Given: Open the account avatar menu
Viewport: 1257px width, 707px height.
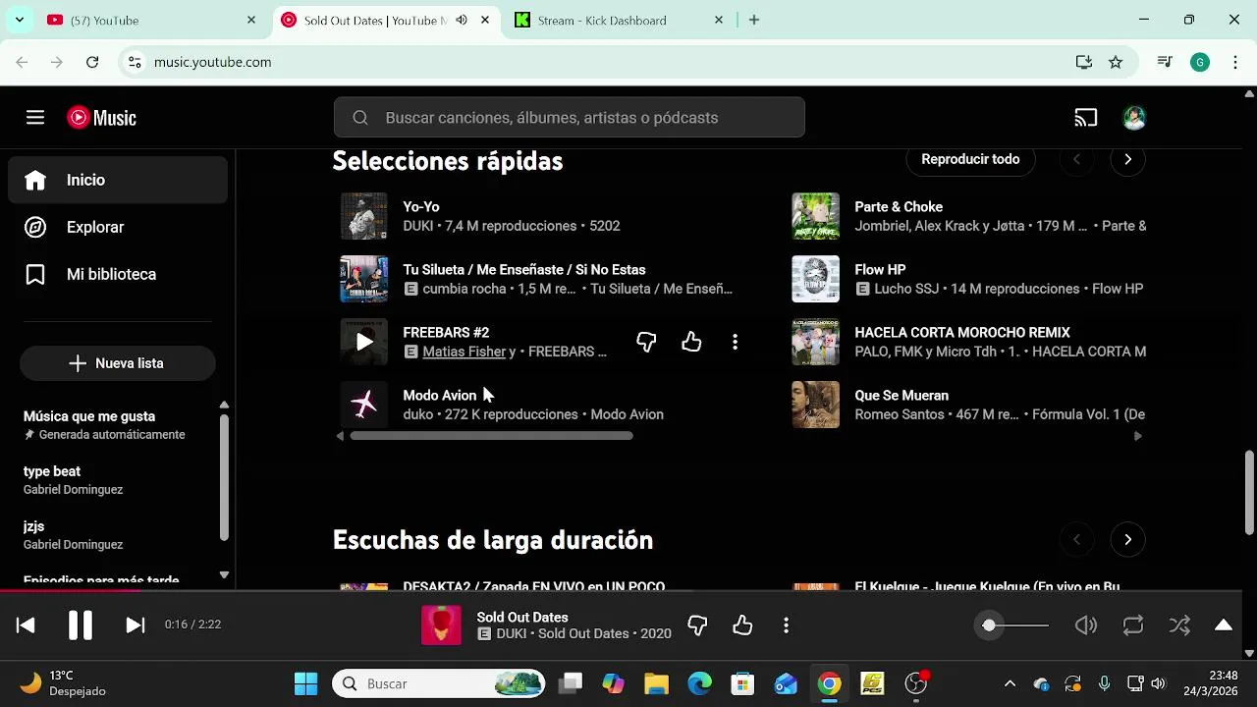Looking at the screenshot, I should click(1134, 118).
